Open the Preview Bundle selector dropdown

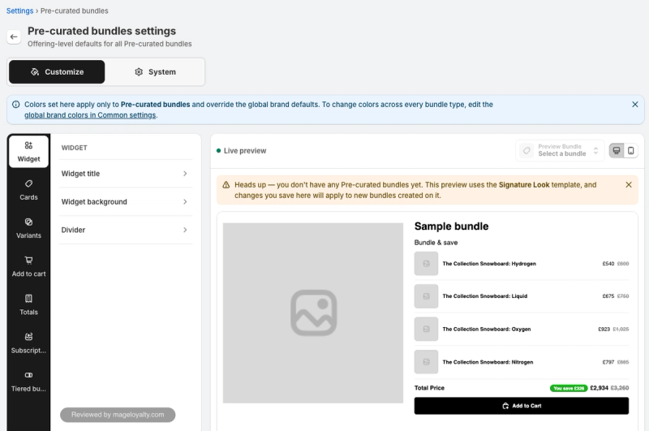pos(560,150)
